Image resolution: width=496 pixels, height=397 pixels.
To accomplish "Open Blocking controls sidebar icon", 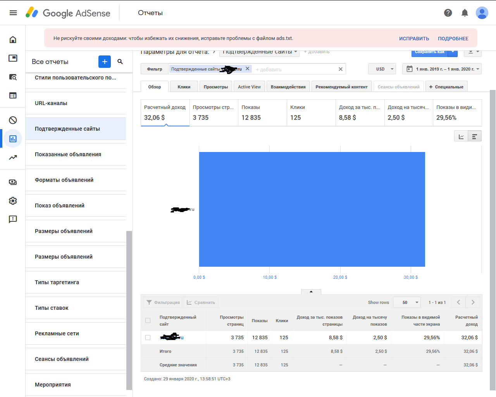I will pyautogui.click(x=13, y=120).
